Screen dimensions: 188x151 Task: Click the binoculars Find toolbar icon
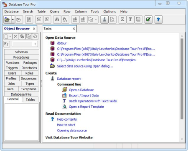point(57,20)
